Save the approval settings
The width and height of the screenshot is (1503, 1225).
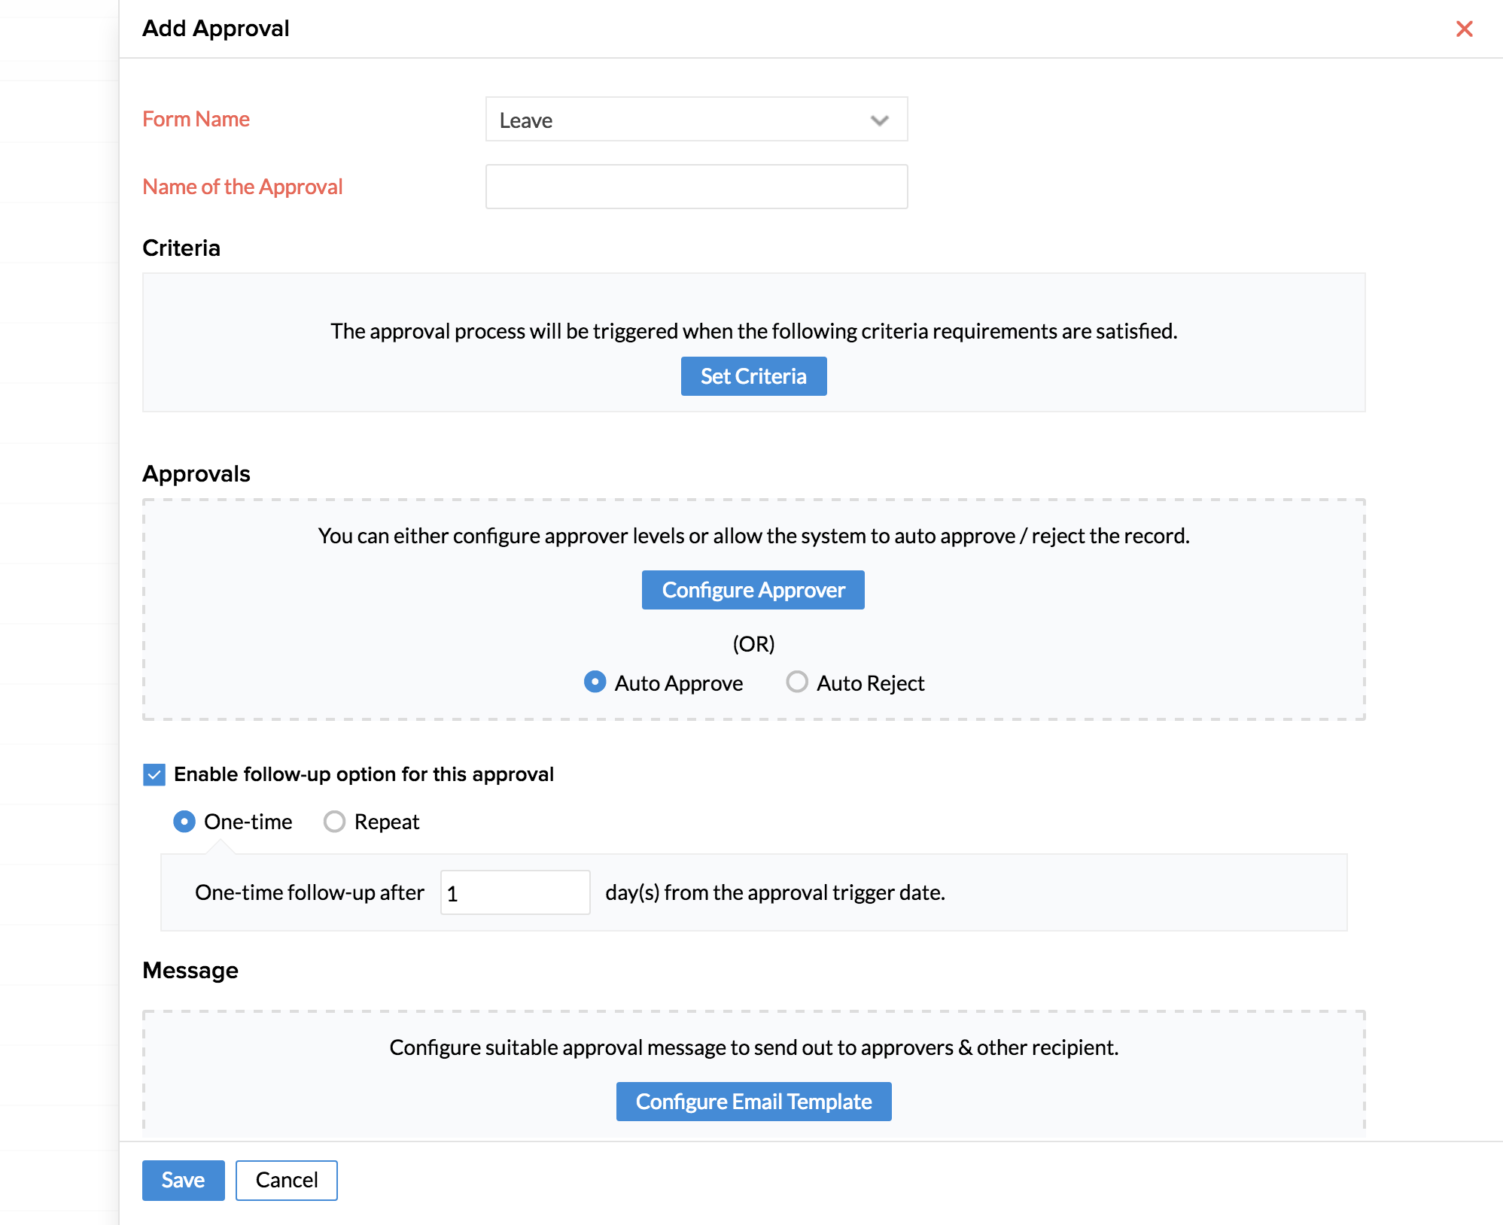(x=183, y=1180)
